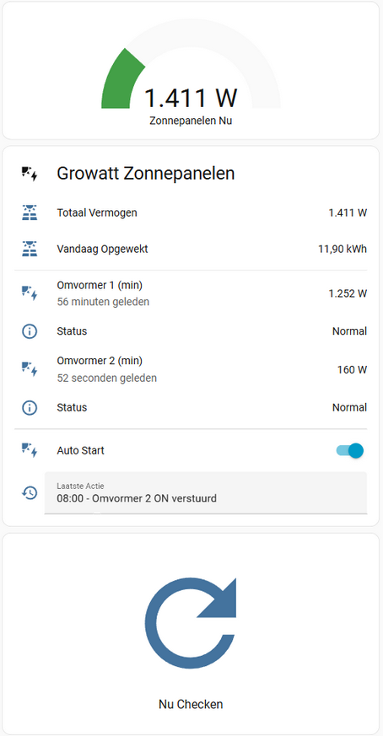Click the Growatt Zonnepanelen header icon

pos(30,174)
